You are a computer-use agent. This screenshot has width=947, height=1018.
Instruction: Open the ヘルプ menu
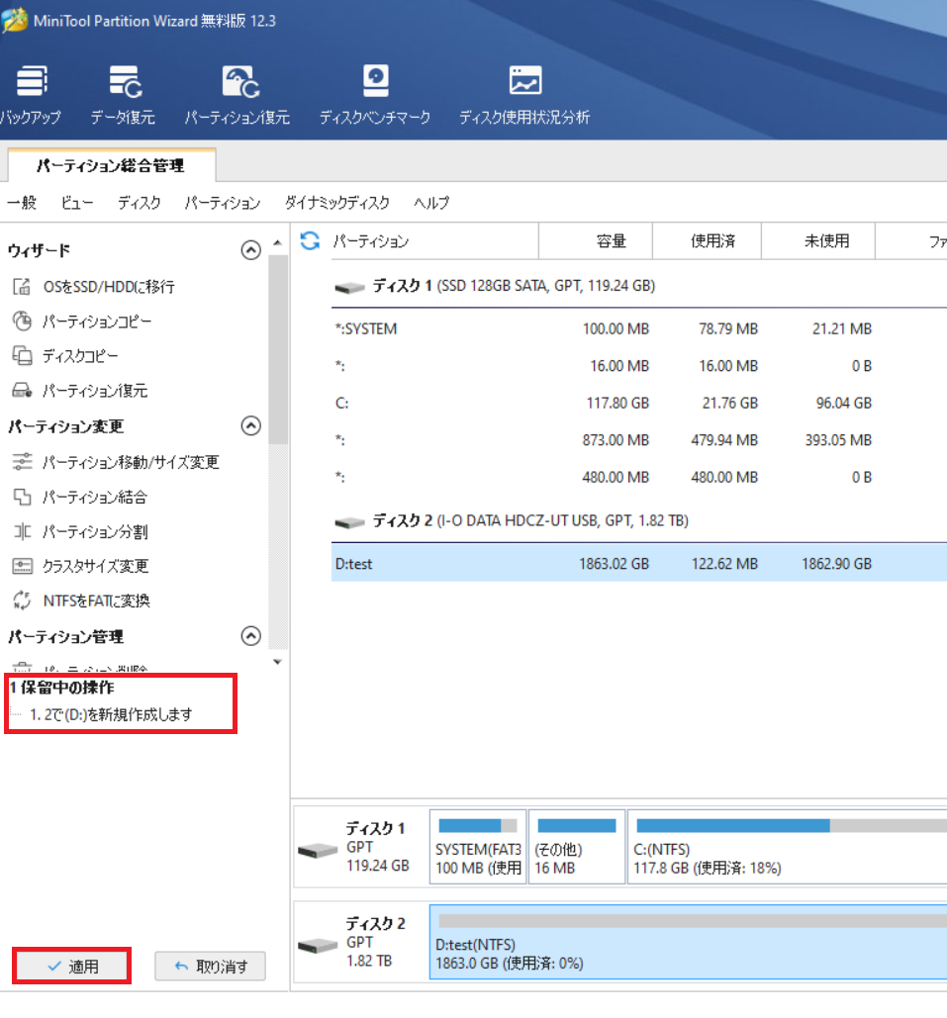click(x=431, y=203)
